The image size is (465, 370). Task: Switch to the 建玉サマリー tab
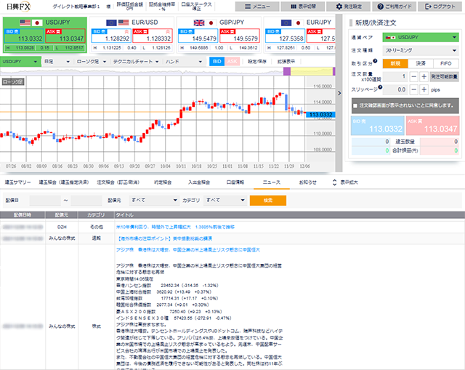pos(20,182)
